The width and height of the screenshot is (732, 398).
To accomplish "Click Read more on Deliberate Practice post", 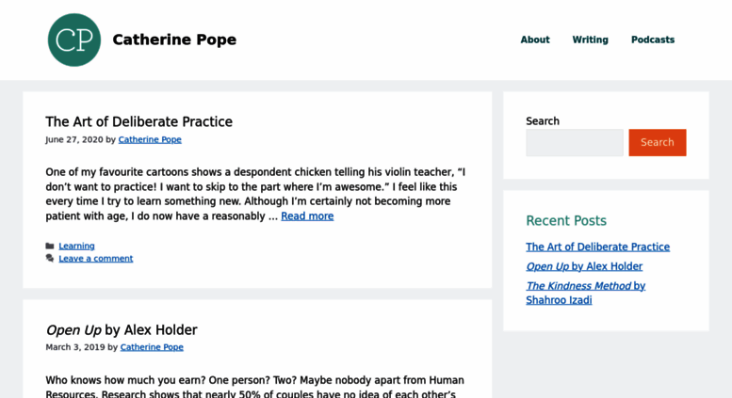I will pos(307,215).
